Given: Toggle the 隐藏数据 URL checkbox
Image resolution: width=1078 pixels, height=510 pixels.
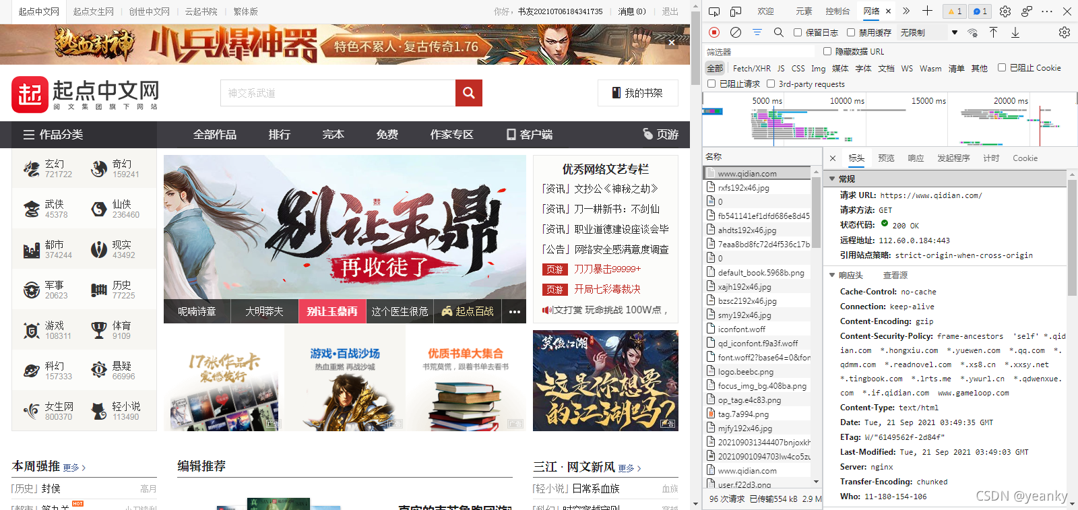Looking at the screenshot, I should pos(827,51).
